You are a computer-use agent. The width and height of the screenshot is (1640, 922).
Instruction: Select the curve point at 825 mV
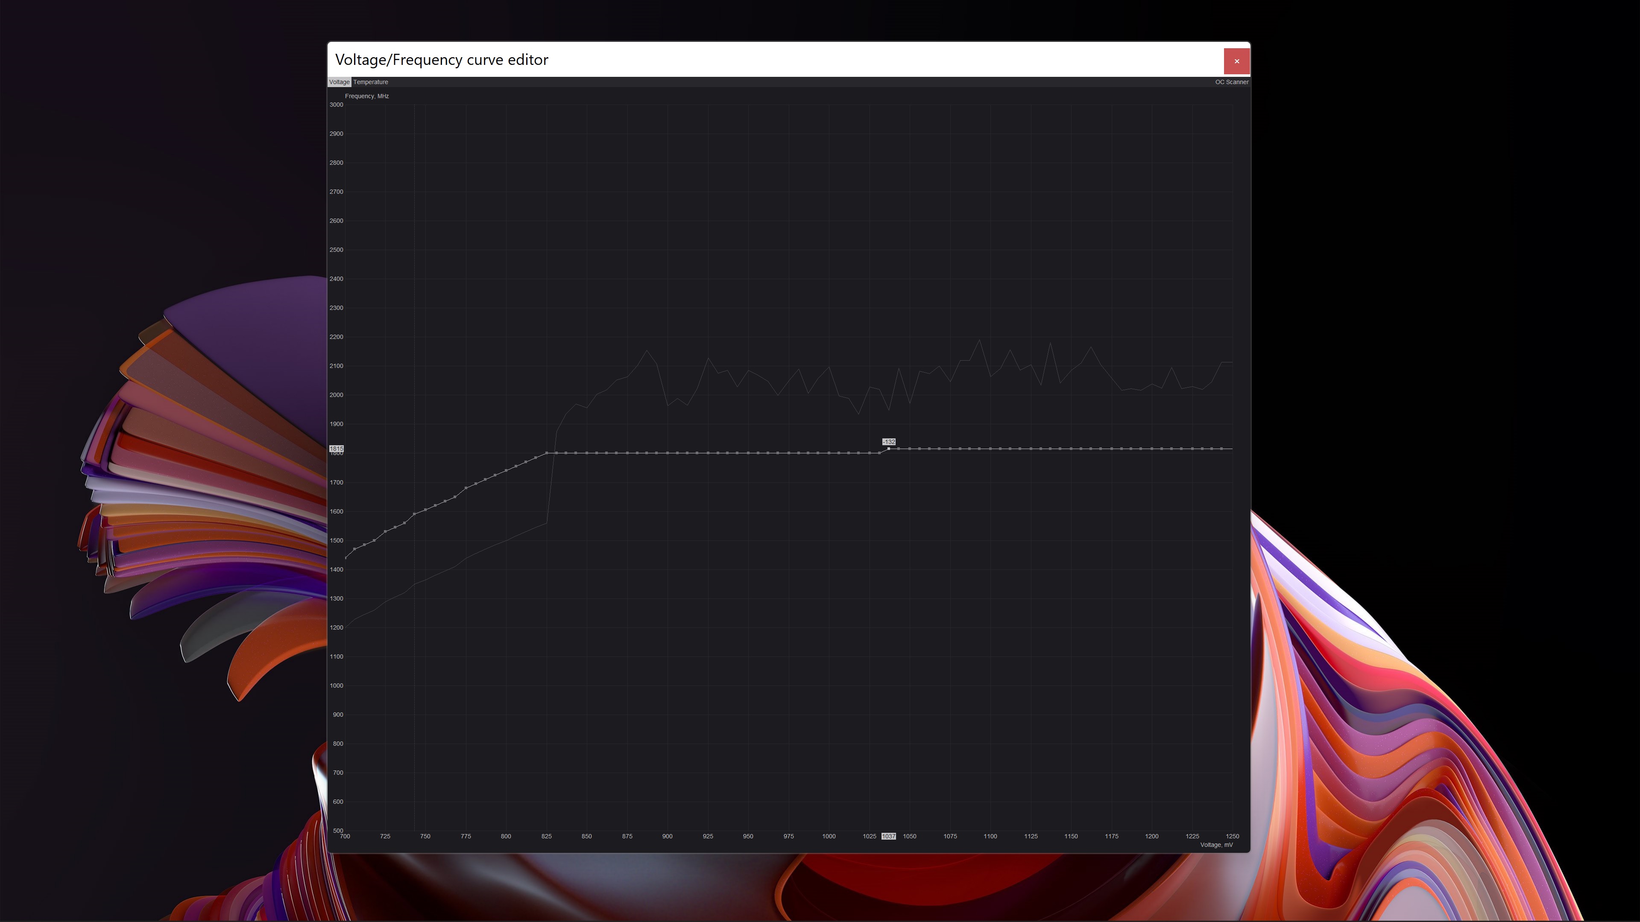click(546, 453)
